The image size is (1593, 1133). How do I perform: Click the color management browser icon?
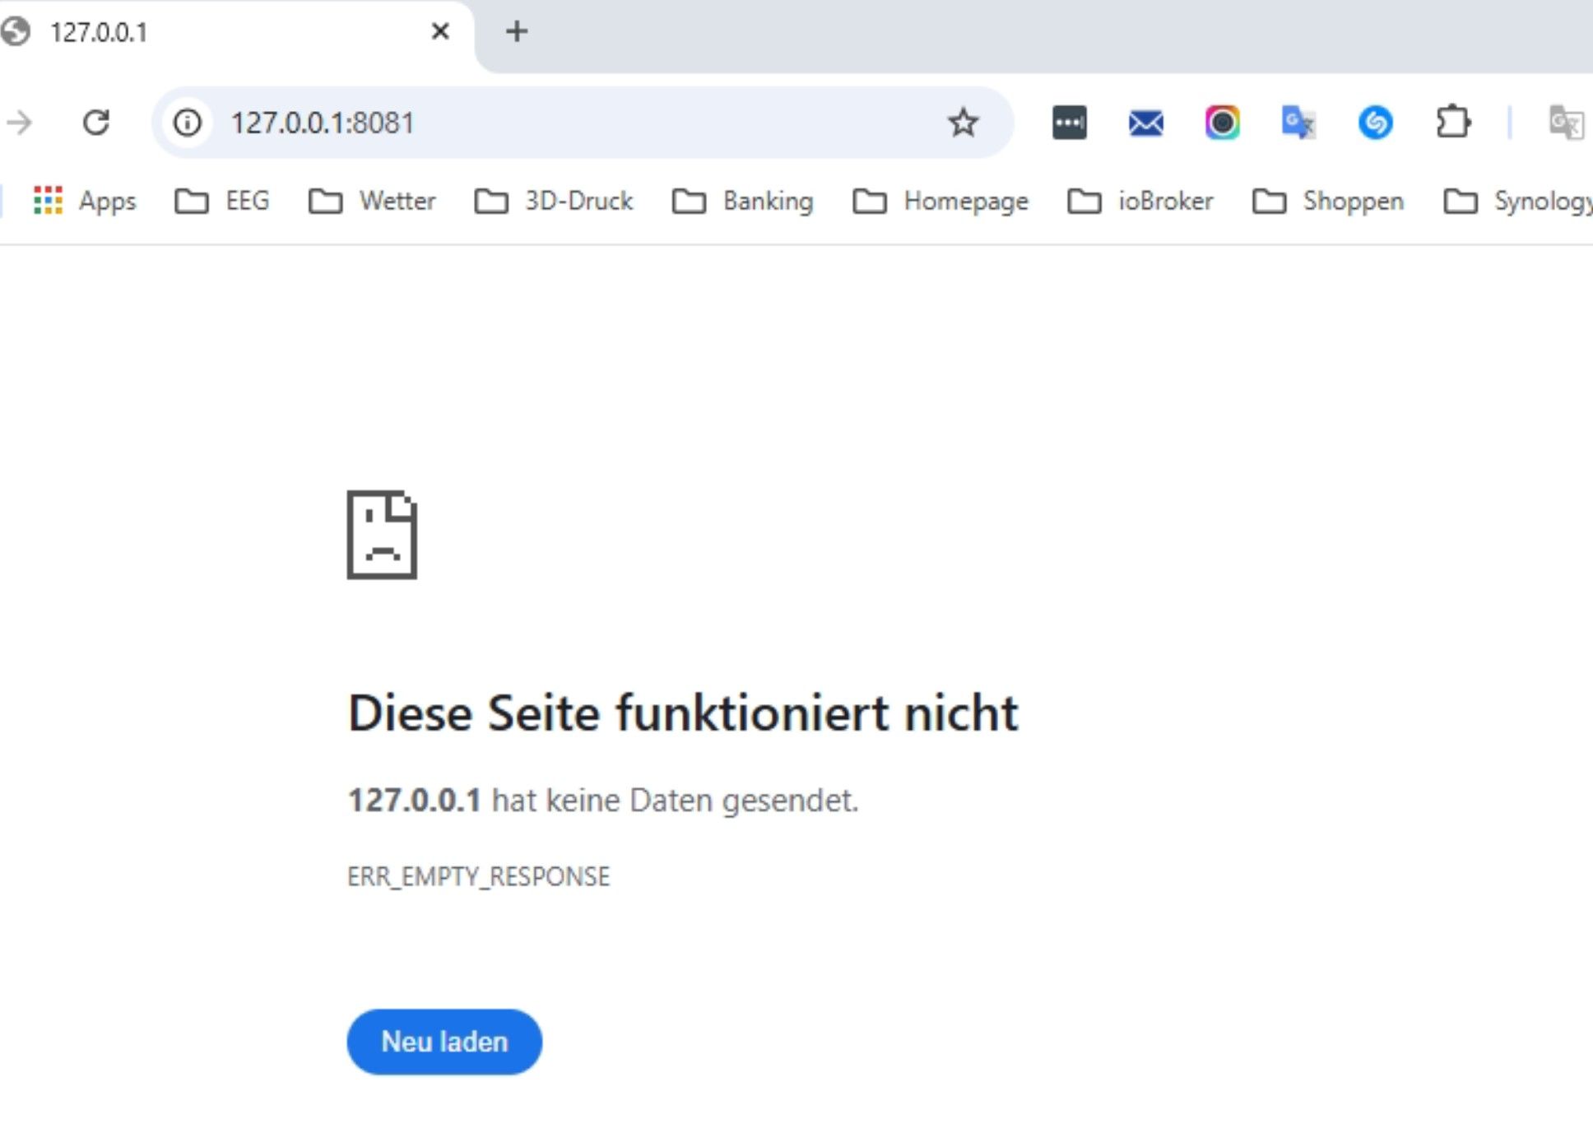coord(1224,120)
